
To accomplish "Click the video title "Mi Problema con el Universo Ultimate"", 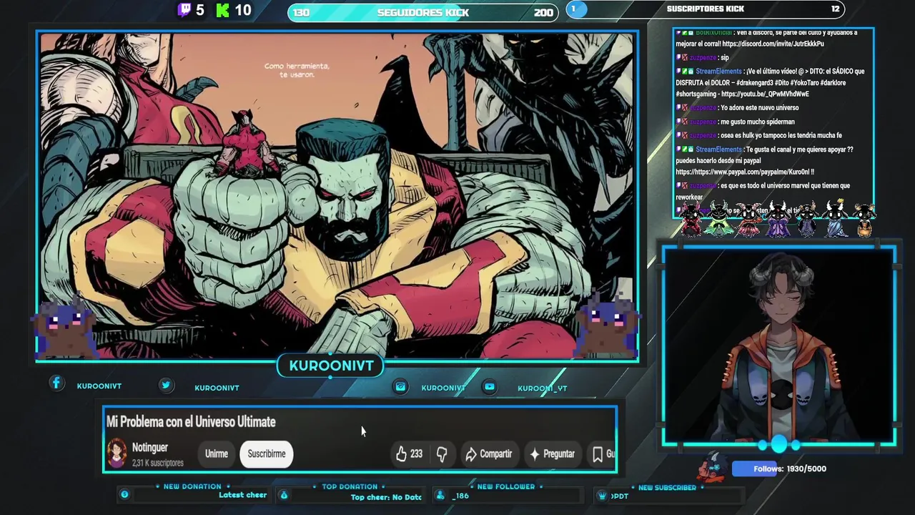I will [191, 422].
